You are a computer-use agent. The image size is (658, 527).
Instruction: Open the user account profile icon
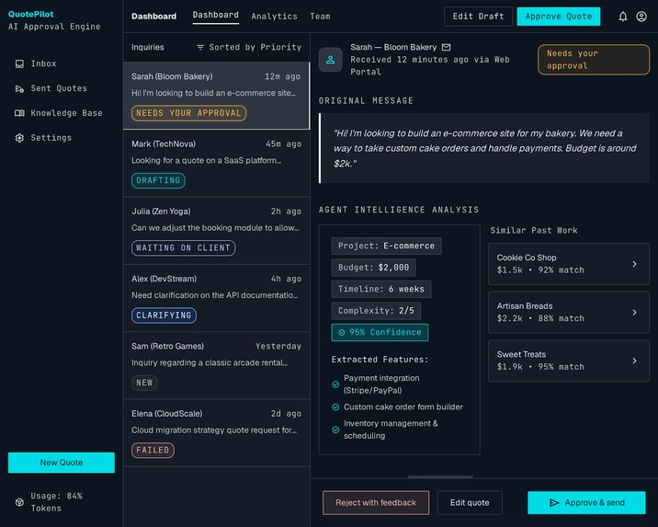641,17
